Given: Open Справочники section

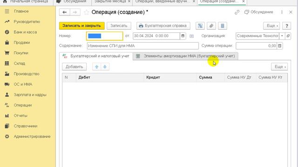Looking at the screenshot, I should tap(25, 126).
